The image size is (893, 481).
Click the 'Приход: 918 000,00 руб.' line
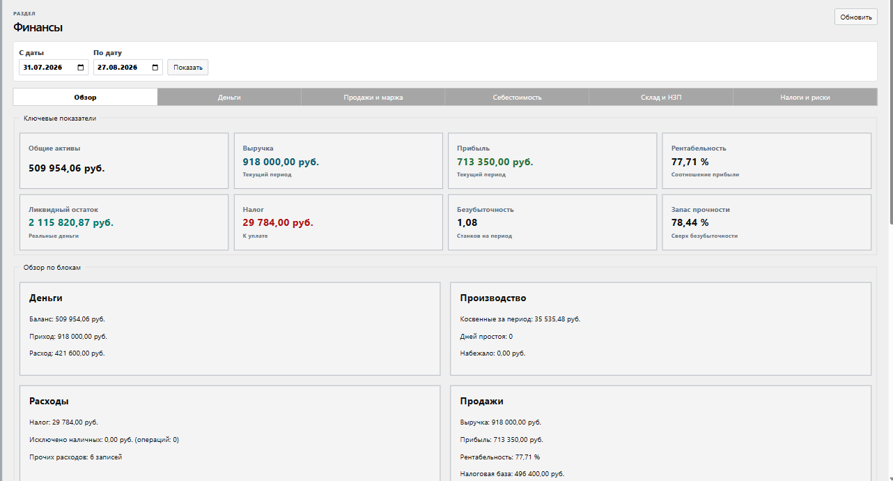(68, 337)
